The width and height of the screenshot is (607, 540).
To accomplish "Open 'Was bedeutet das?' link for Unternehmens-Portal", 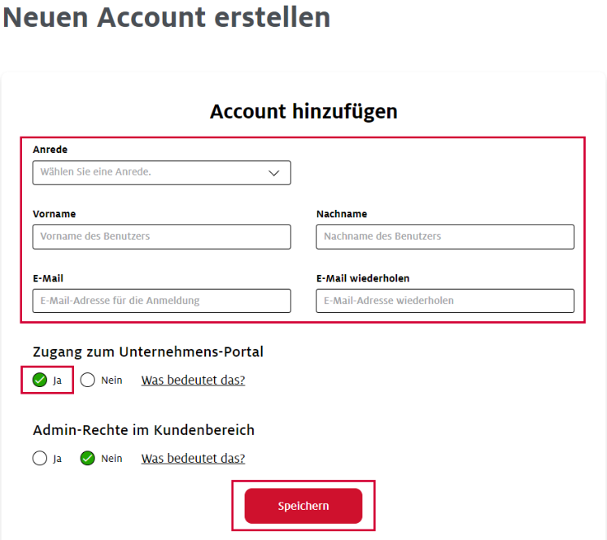I will pos(193,380).
